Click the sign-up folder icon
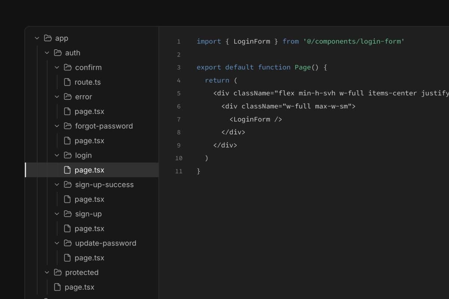Image resolution: width=449 pixels, height=299 pixels. coord(67,214)
